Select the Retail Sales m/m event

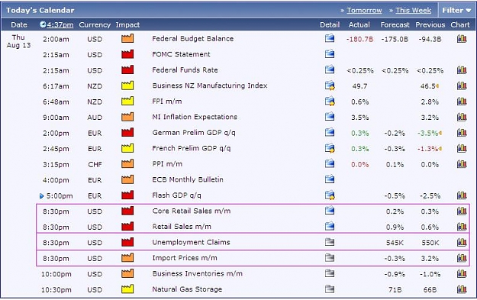click(x=182, y=227)
